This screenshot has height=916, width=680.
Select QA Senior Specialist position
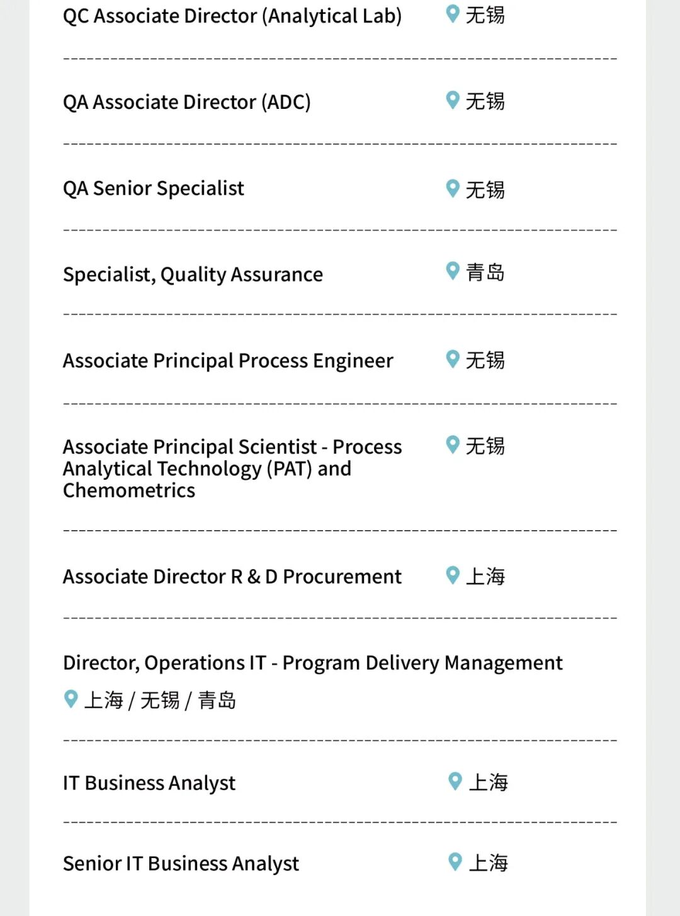tap(154, 188)
